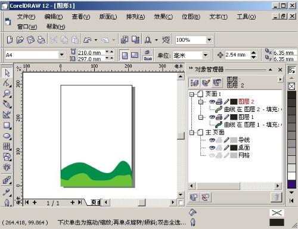
Task: Show the 网格 layer with eye icon
Action: (x=212, y=155)
